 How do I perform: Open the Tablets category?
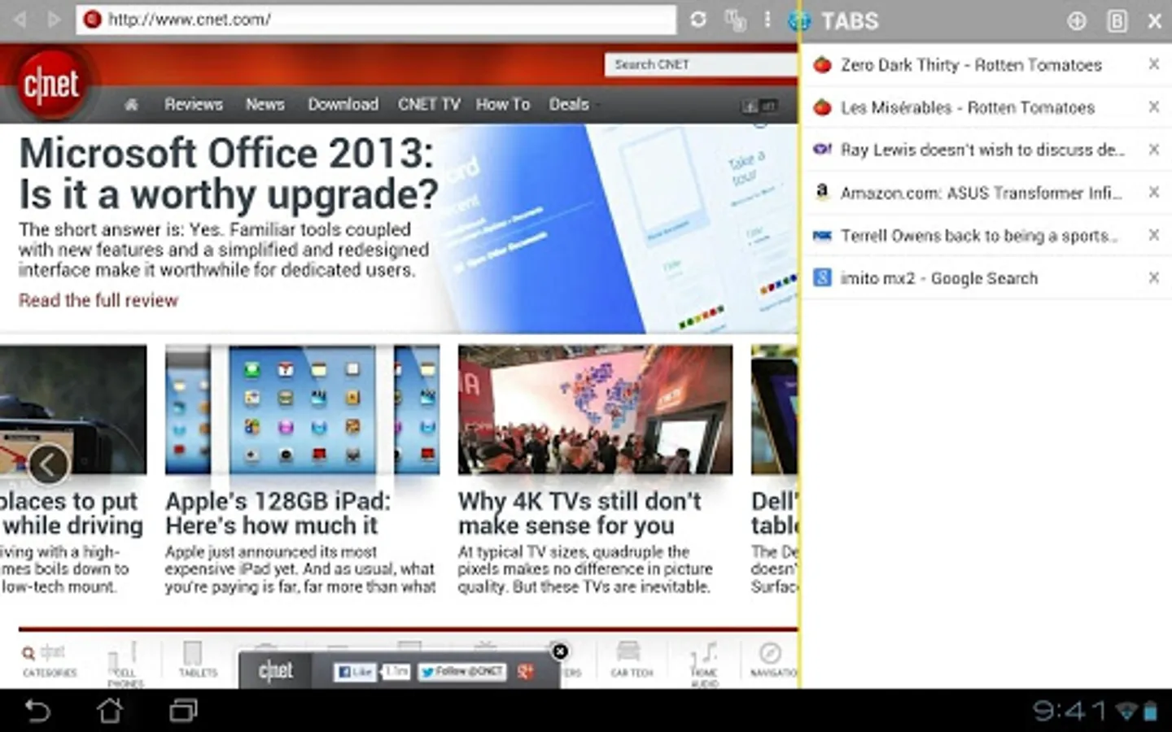pyautogui.click(x=198, y=660)
